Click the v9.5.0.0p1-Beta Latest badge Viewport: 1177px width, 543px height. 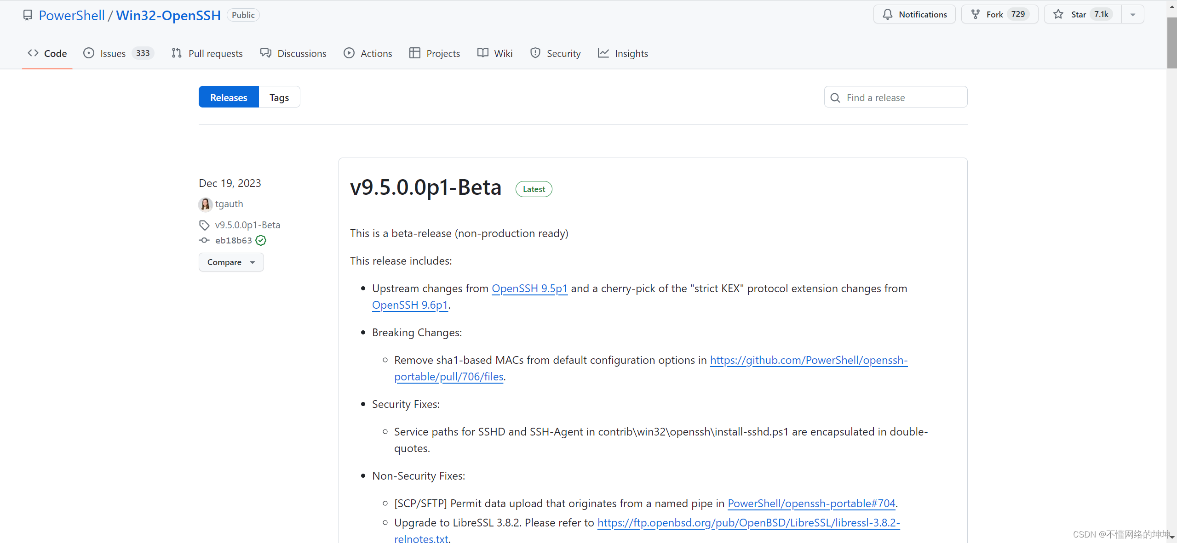(534, 189)
